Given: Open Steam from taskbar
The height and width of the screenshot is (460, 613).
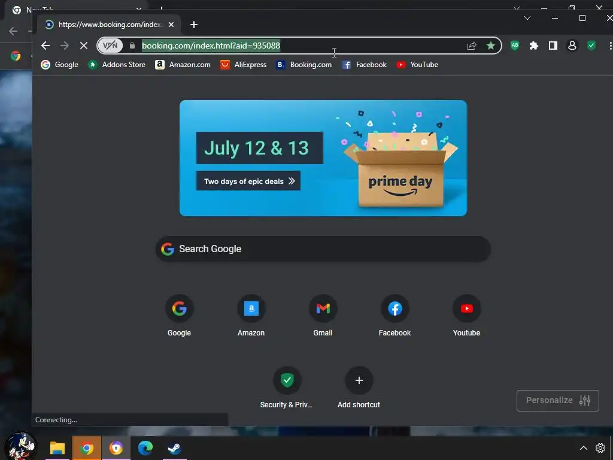Looking at the screenshot, I should pos(175,448).
